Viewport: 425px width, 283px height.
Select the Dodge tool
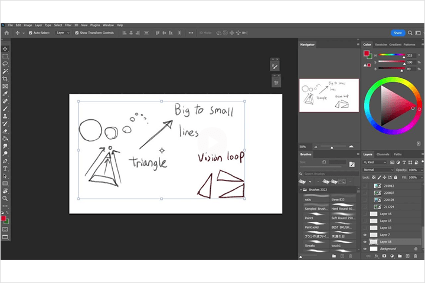(5, 153)
